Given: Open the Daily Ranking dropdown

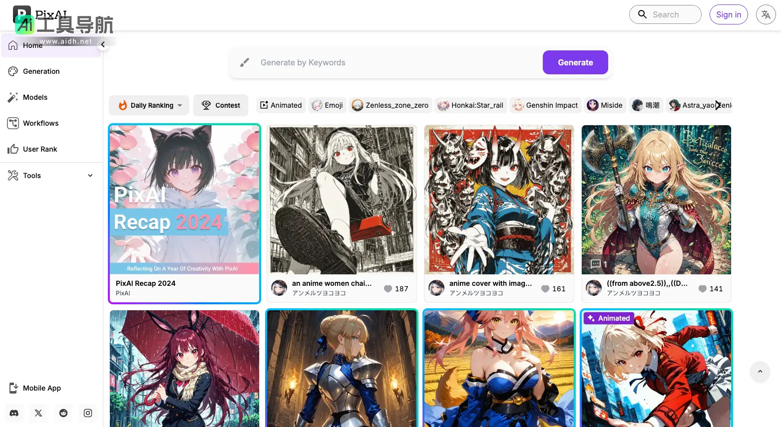Looking at the screenshot, I should click(x=149, y=105).
